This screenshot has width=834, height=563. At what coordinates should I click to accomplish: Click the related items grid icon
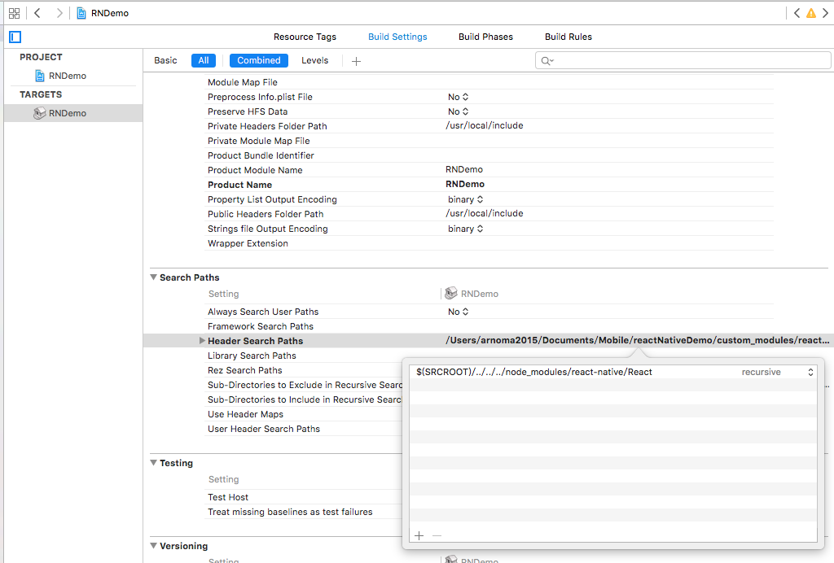click(14, 13)
